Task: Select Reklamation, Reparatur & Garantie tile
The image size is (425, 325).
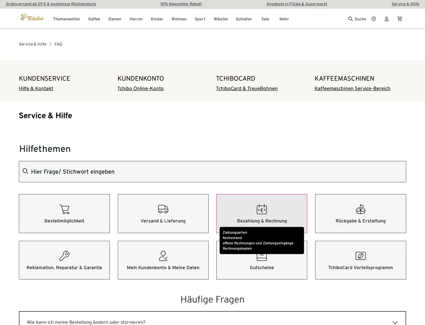Action: click(x=64, y=260)
